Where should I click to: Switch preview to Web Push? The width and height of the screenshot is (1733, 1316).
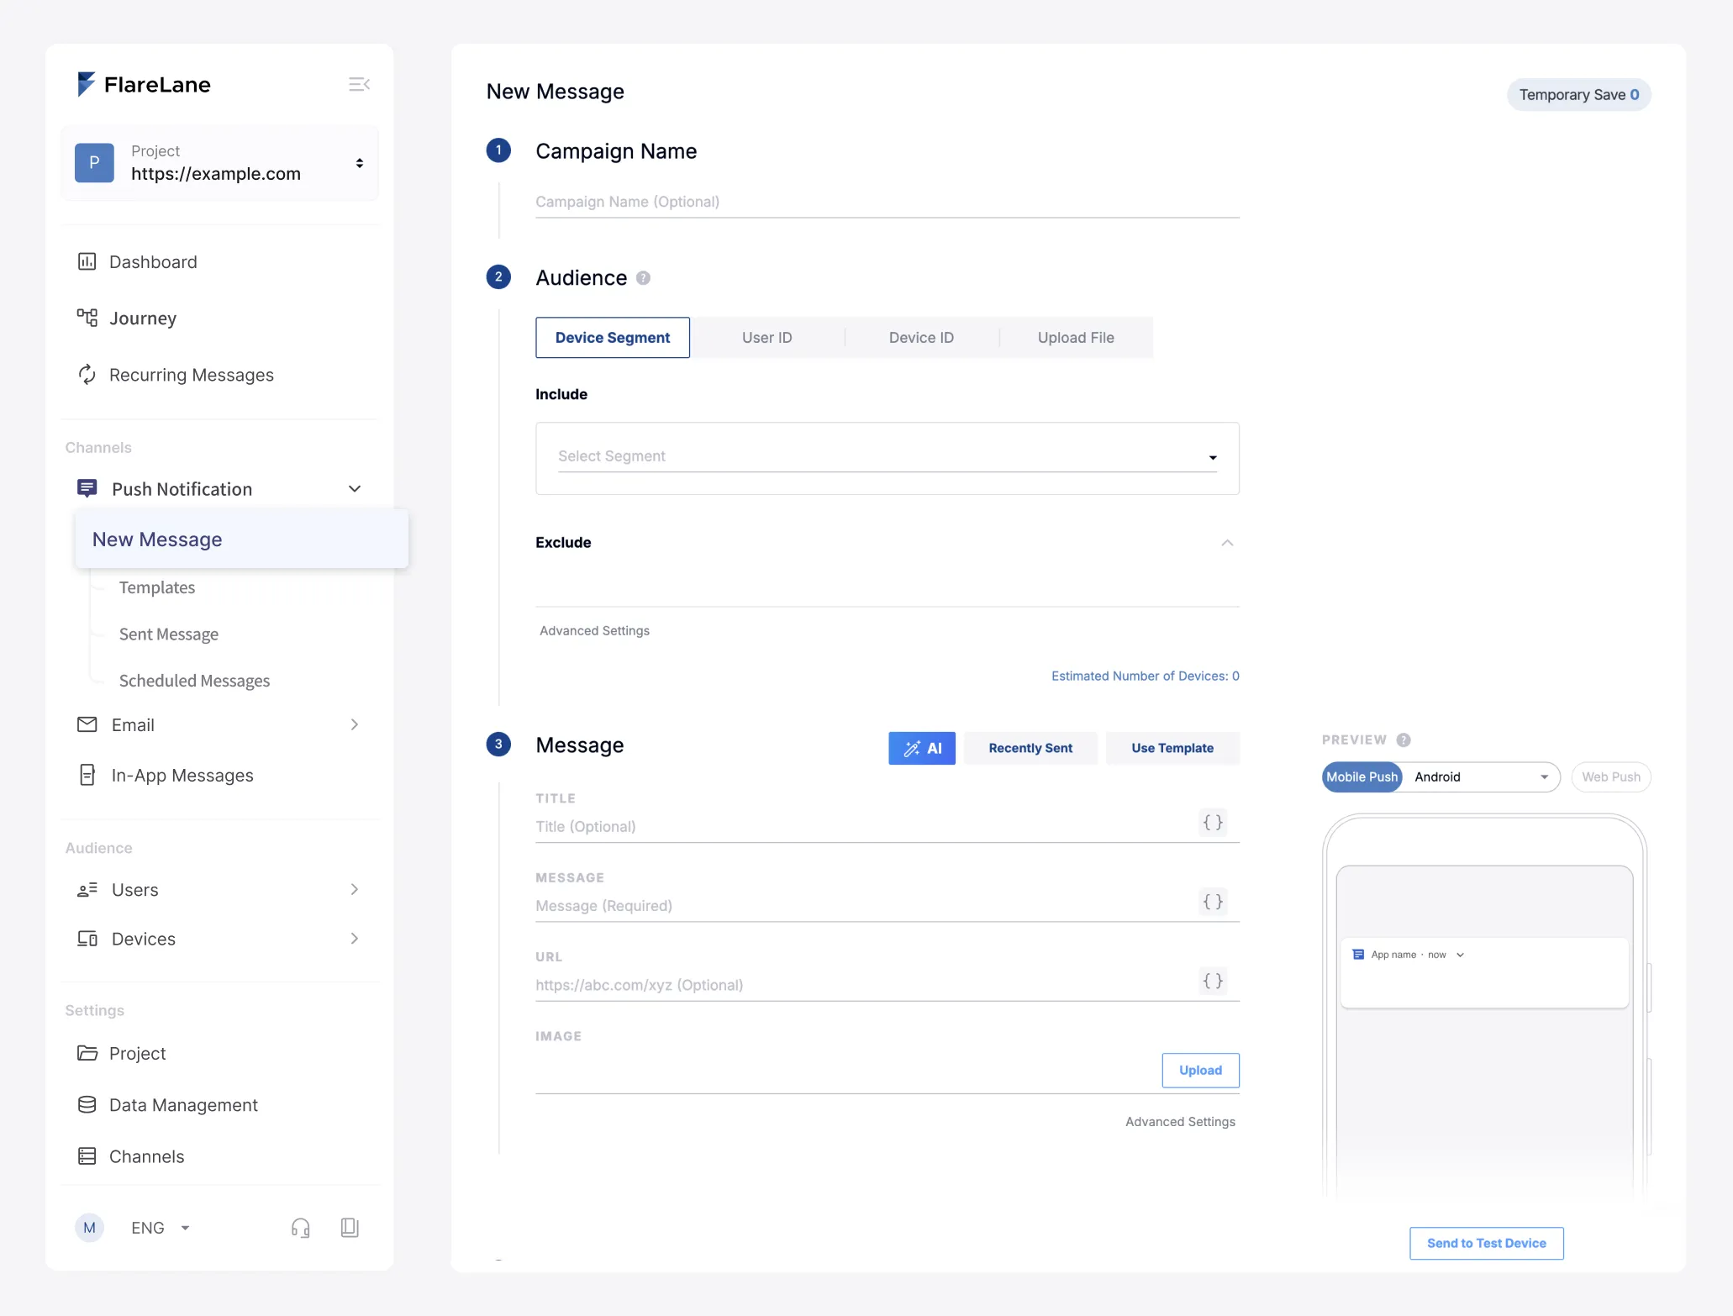[1611, 776]
